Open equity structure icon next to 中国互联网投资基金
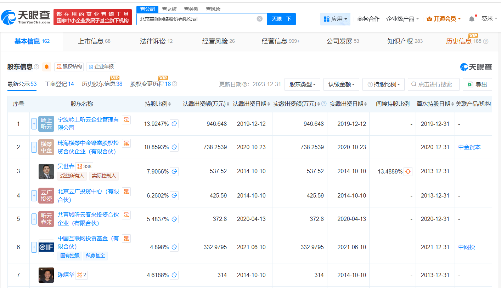Screen dimensions: 501x288 126,238
